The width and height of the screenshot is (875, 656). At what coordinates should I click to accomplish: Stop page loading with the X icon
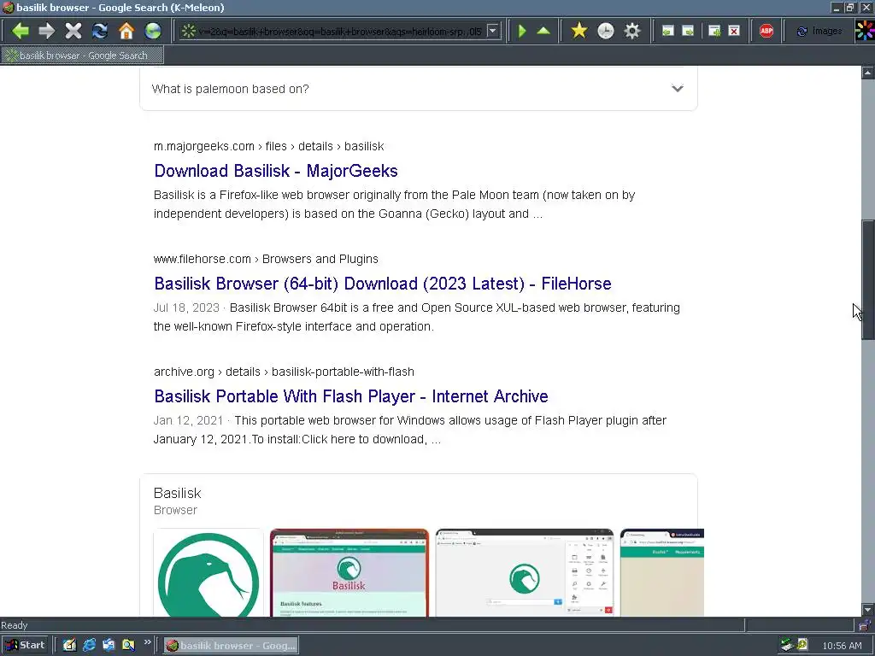tap(73, 31)
